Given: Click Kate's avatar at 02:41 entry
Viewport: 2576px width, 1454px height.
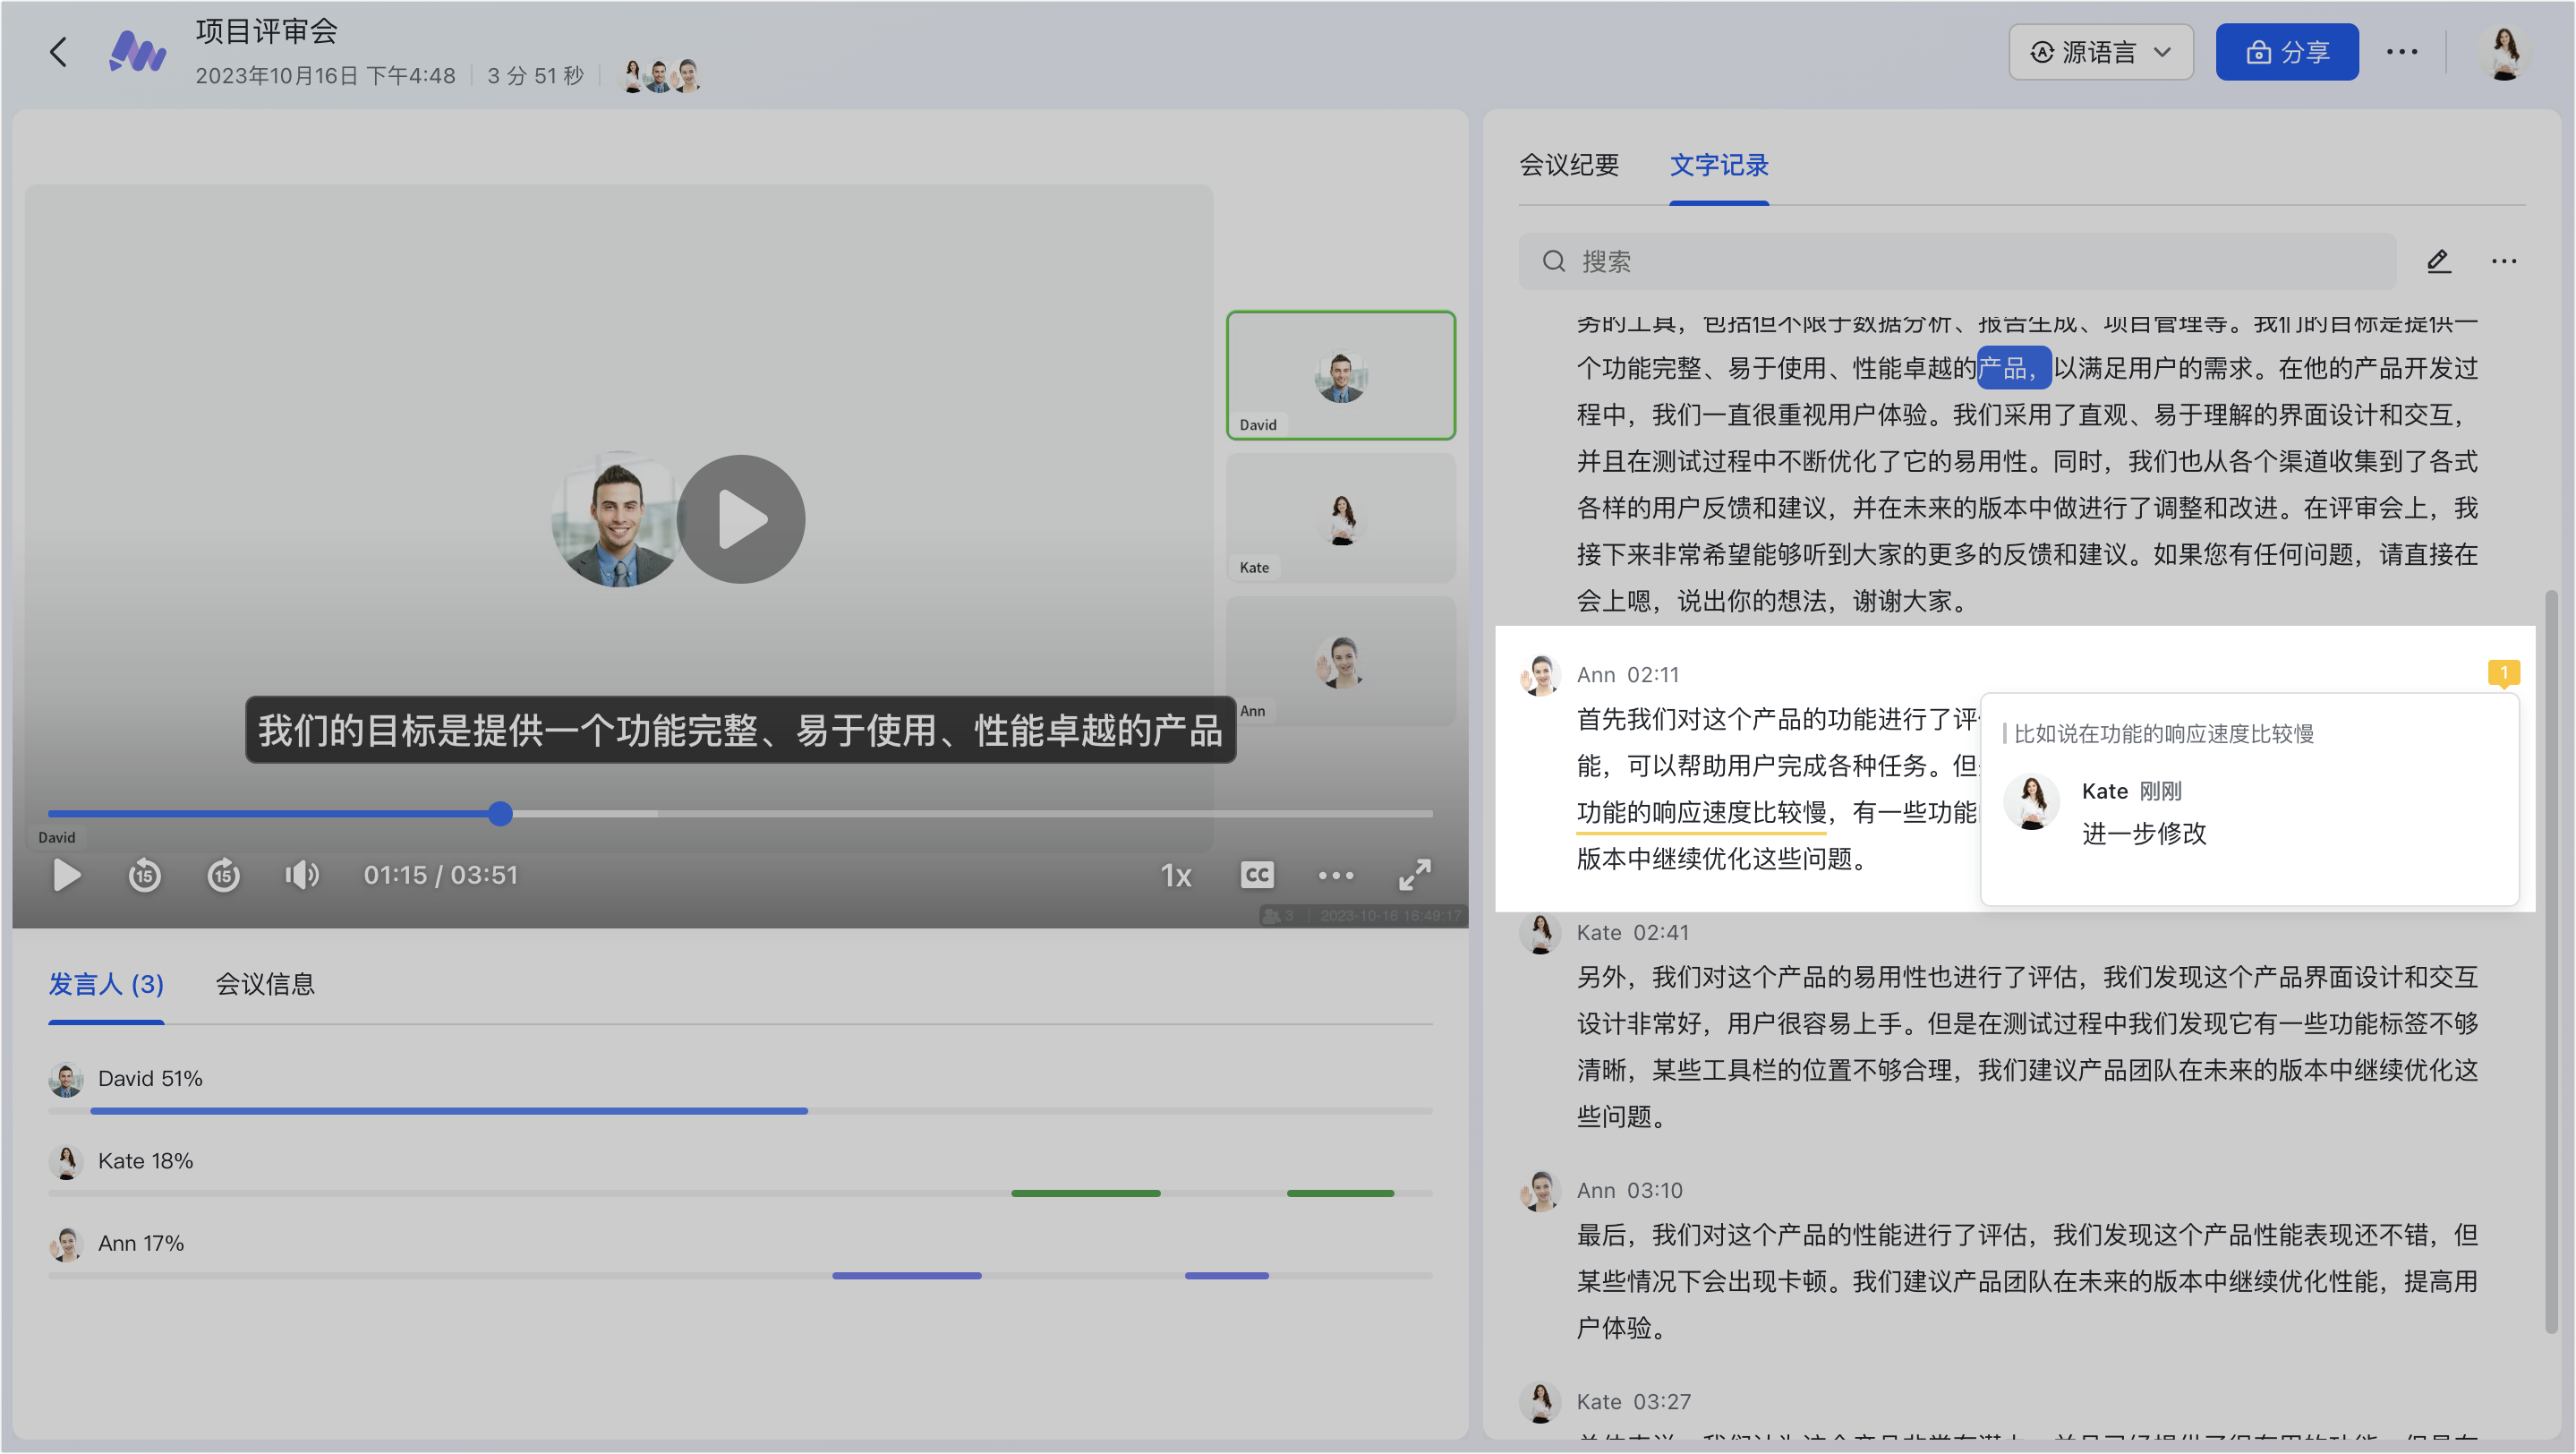Looking at the screenshot, I should pos(1540,933).
